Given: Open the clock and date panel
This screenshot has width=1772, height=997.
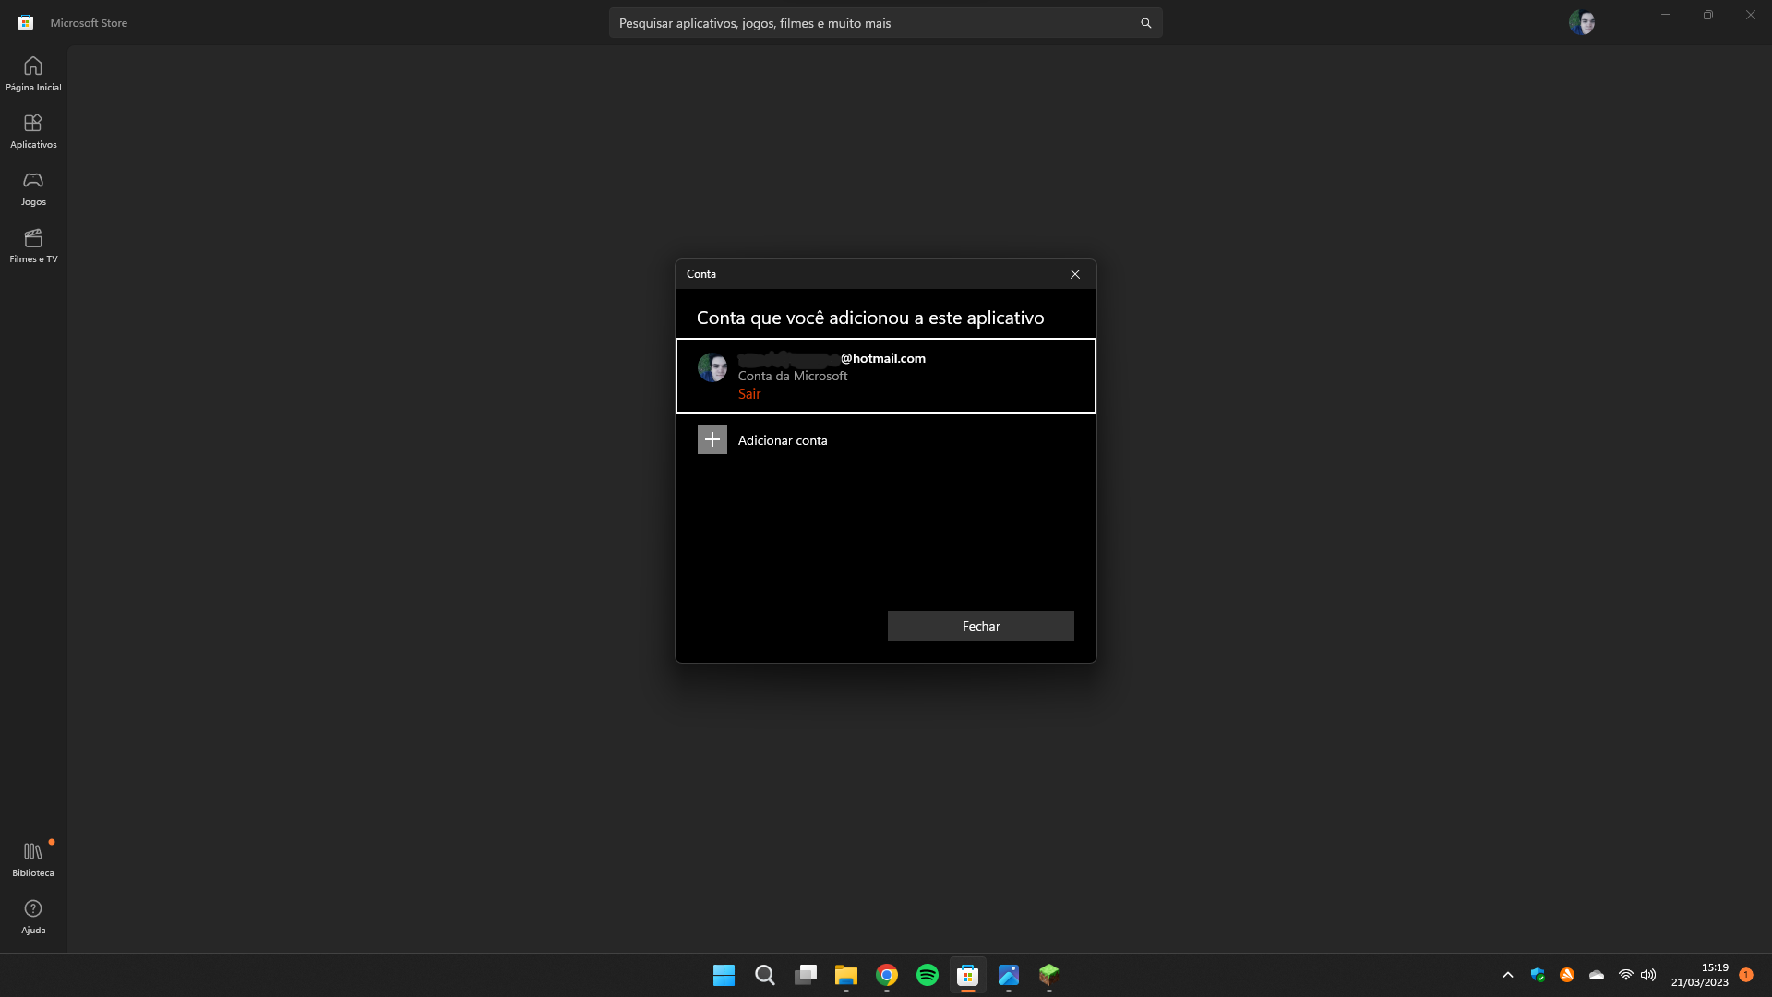Looking at the screenshot, I should [1699, 975].
